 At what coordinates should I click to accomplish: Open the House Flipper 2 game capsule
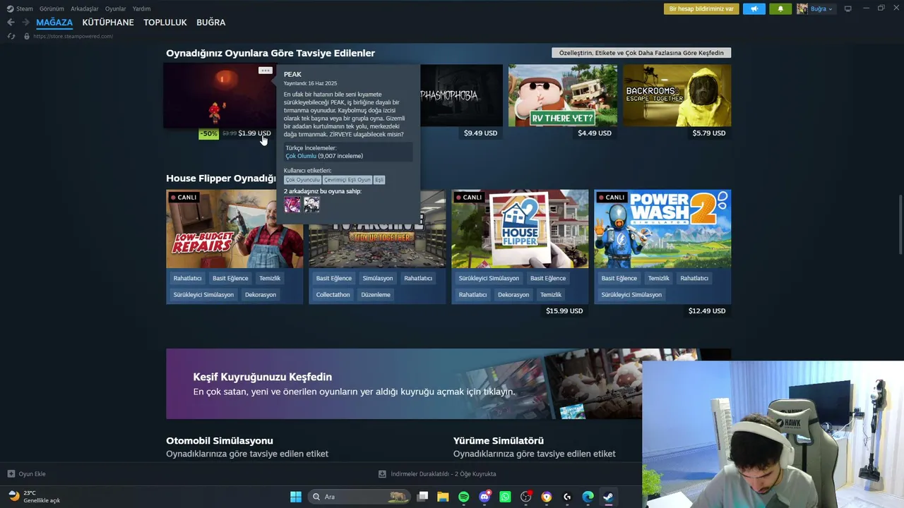[520, 229]
